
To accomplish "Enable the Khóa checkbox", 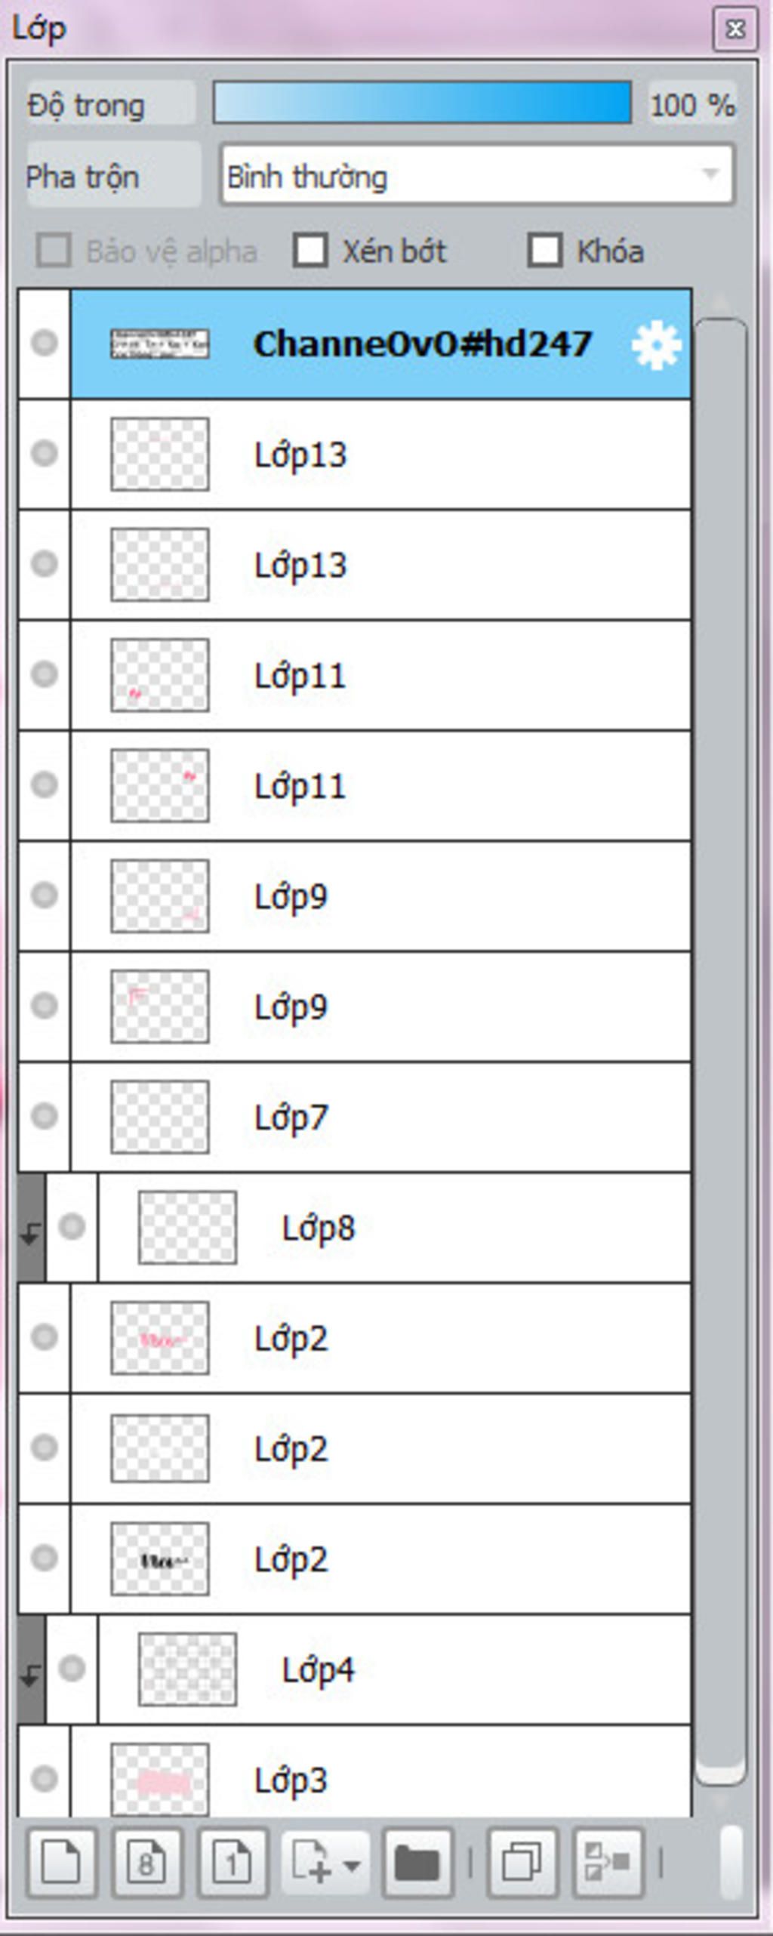I will point(545,250).
